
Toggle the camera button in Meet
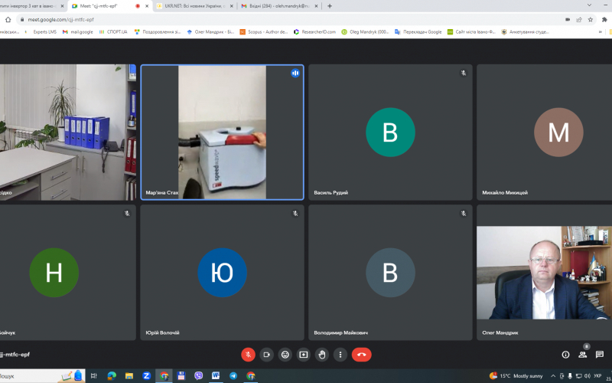[x=266, y=355]
